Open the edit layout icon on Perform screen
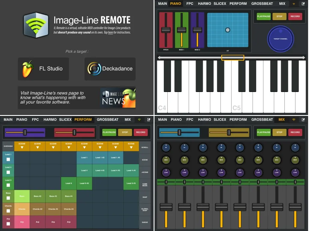This screenshot has width=309, height=231. coord(148,120)
